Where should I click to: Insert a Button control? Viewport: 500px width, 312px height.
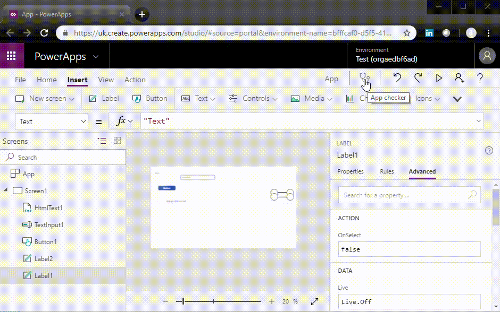coord(149,99)
